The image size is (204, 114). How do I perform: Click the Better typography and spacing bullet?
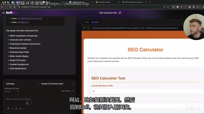(x=23, y=36)
